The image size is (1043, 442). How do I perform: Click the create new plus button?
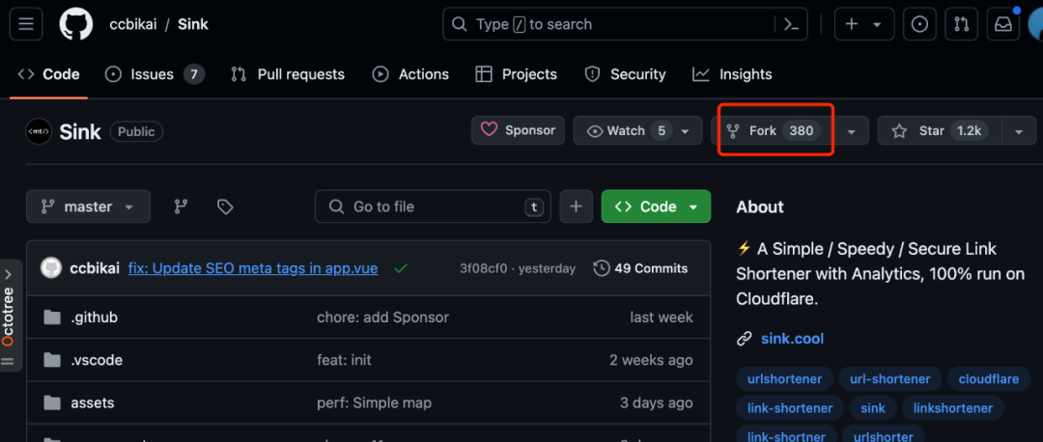tap(852, 24)
